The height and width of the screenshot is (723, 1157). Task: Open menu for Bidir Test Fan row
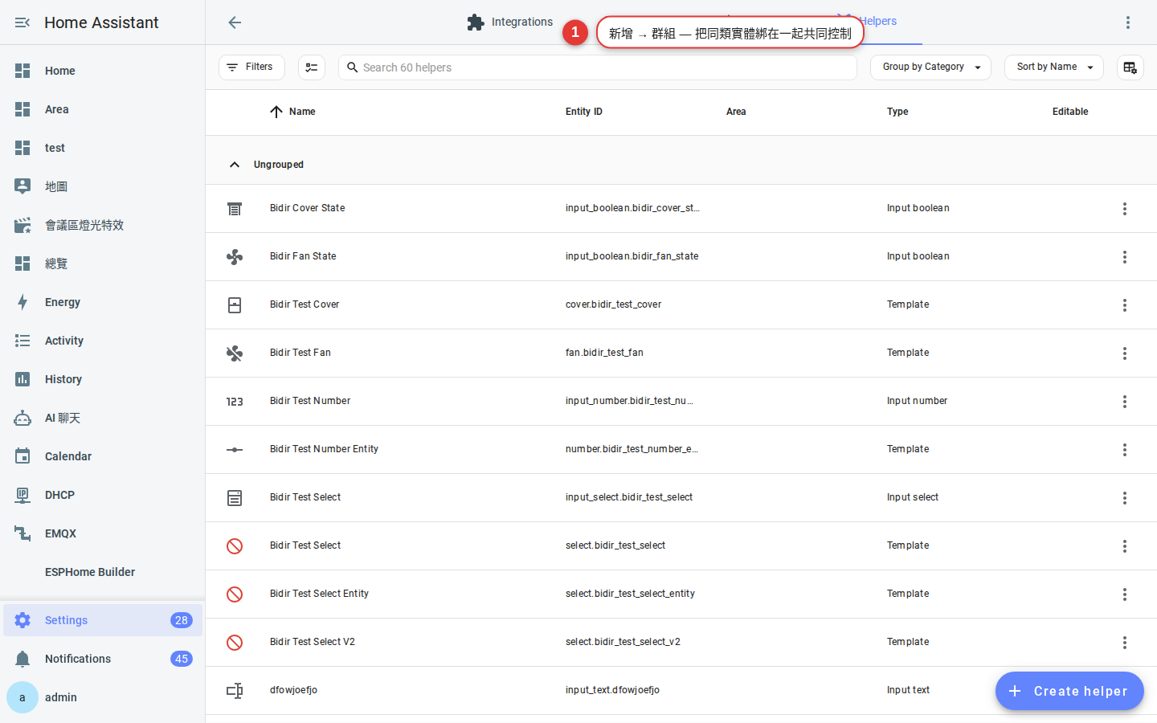pyautogui.click(x=1125, y=353)
